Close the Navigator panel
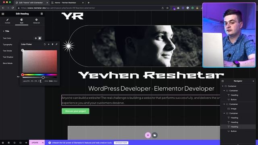258x145 pixels. coord(254,81)
